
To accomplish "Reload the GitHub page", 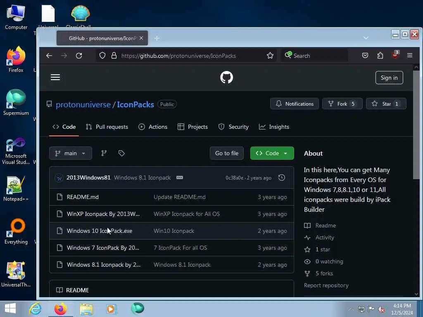I will tap(79, 56).
